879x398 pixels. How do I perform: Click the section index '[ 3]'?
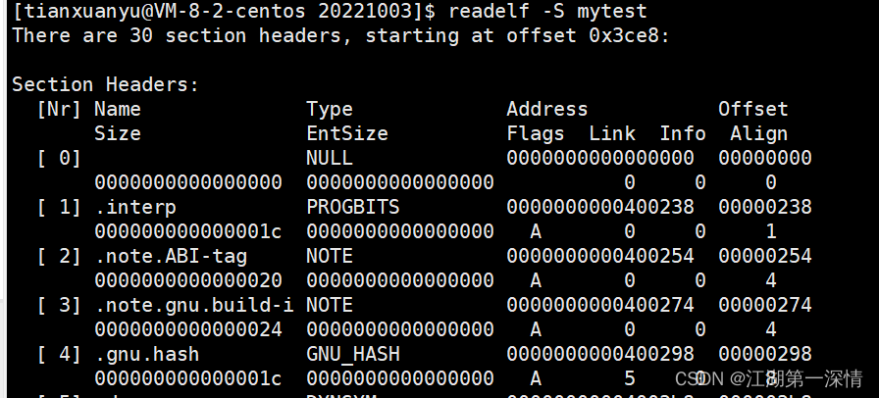pyautogui.click(x=59, y=305)
